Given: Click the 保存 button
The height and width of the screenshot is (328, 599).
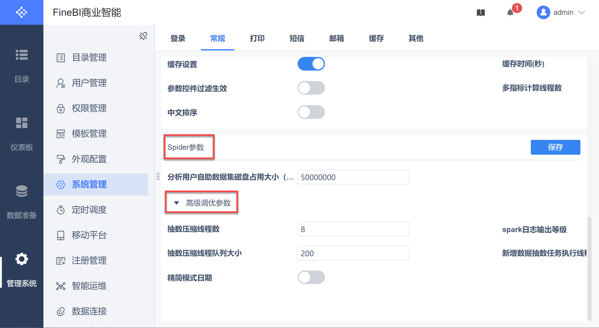Looking at the screenshot, I should [555, 147].
